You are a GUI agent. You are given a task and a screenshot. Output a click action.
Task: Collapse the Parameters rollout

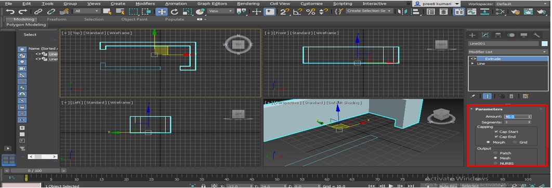pyautogui.click(x=472, y=109)
